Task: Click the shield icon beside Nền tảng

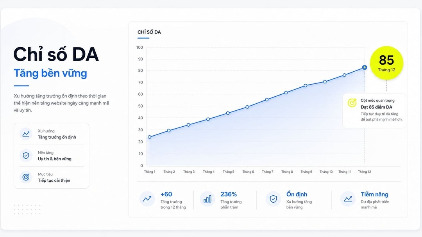Action: [26, 156]
